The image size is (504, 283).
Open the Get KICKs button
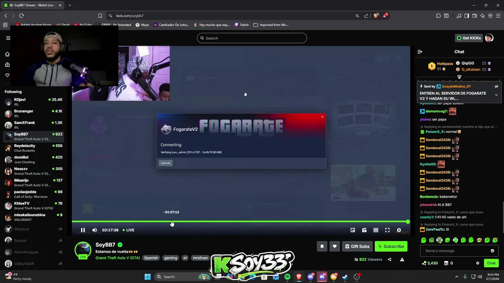click(469, 38)
